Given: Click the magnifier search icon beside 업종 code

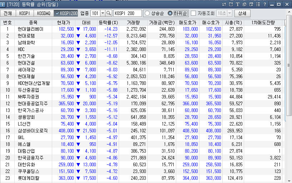Looking at the screenshot, I should [109, 13].
